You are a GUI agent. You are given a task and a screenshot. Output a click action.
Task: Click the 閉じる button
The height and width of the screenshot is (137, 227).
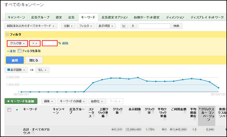pyautogui.click(x=34, y=60)
